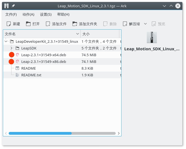
Task: Click the 74.5 MiB size cell
Action: point(89,55)
